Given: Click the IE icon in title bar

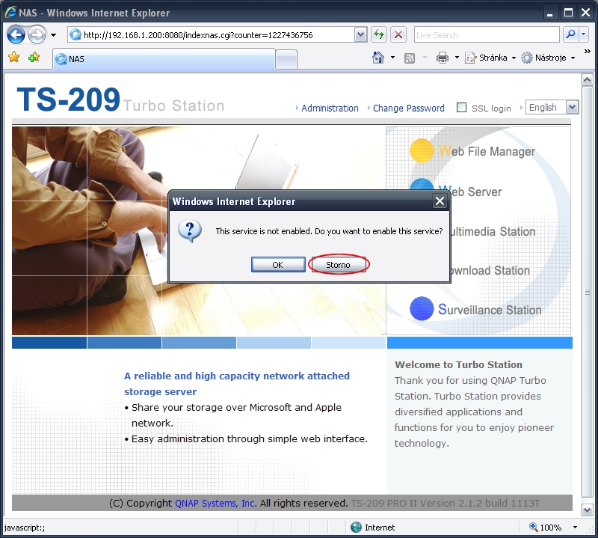Looking at the screenshot, I should [10, 12].
